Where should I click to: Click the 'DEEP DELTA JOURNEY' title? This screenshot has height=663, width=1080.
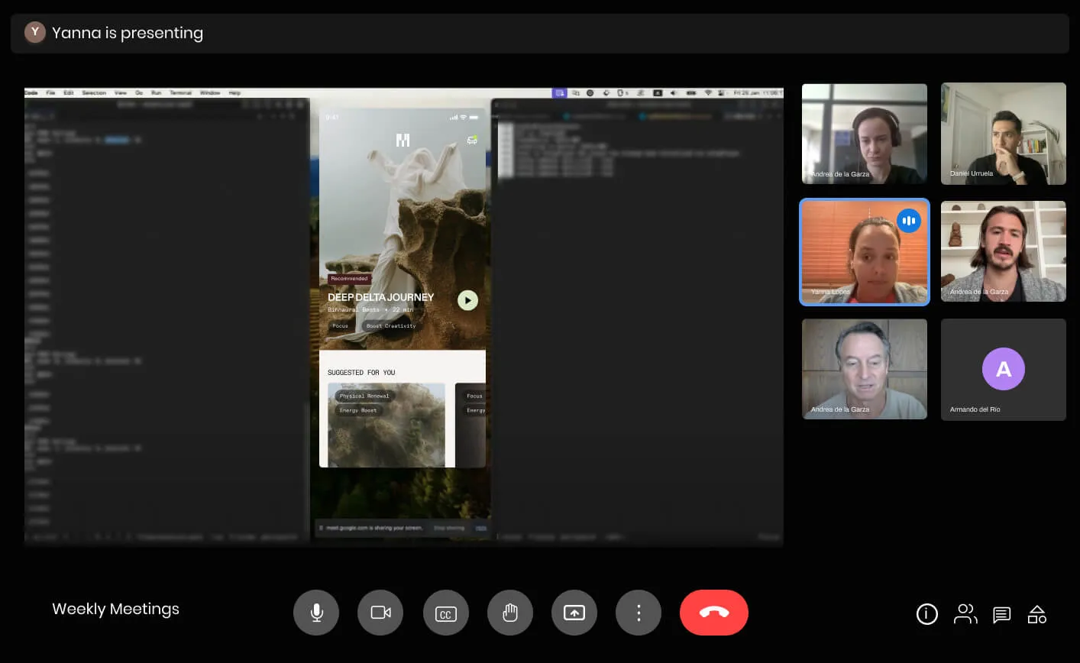[380, 297]
